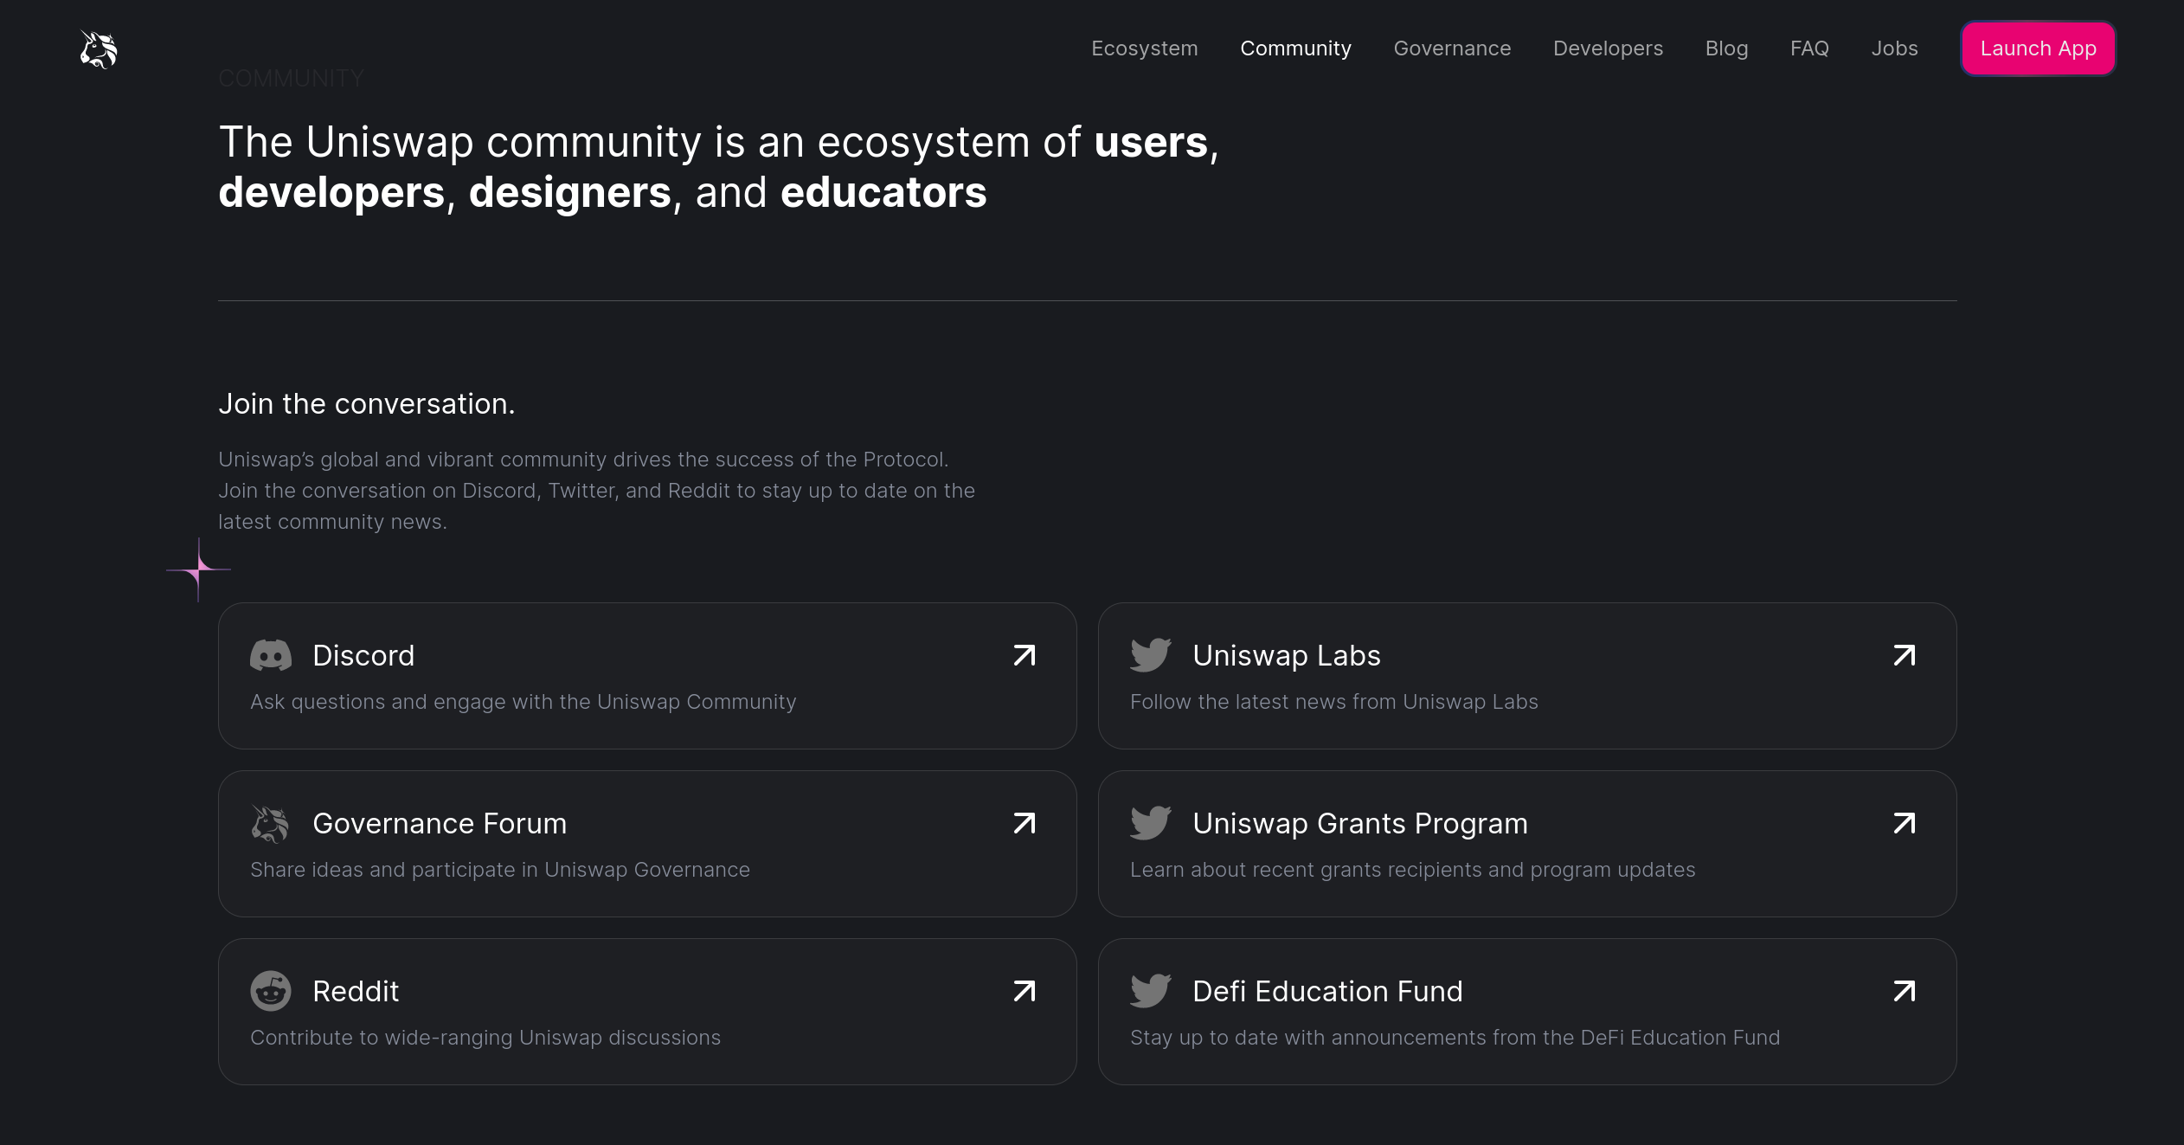The image size is (2184, 1145).
Task: Open the Jobs page link
Action: point(1894,48)
